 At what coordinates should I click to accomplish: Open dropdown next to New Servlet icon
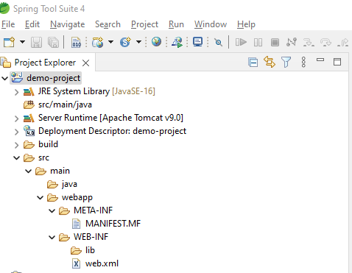click(138, 42)
